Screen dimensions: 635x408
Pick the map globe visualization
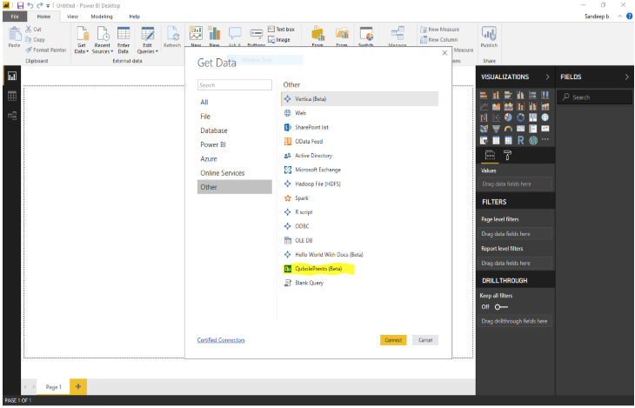click(x=545, y=117)
